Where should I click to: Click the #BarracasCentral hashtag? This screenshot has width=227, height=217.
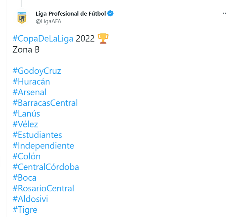[x=45, y=103]
